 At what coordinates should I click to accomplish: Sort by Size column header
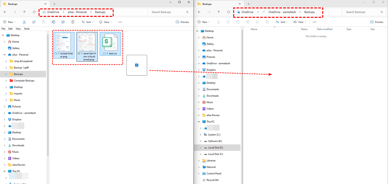pos(372,29)
